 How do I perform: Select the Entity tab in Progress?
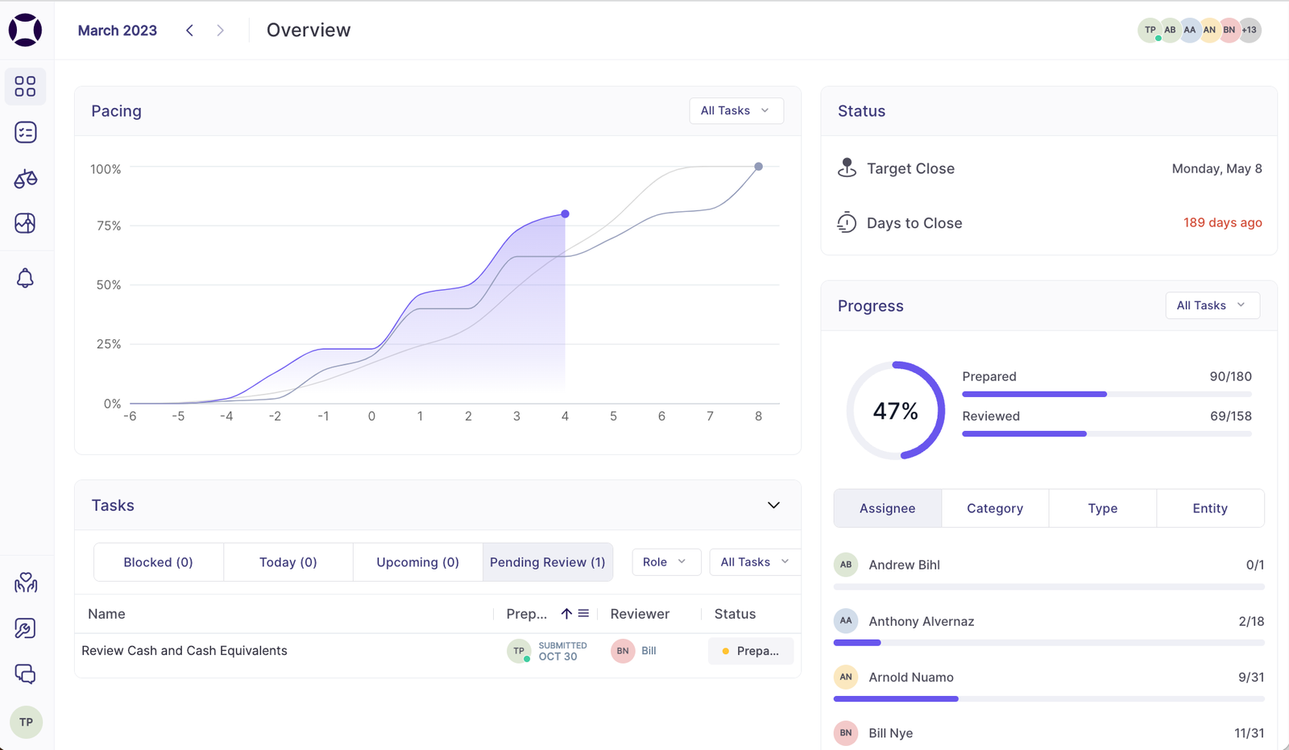(x=1210, y=508)
